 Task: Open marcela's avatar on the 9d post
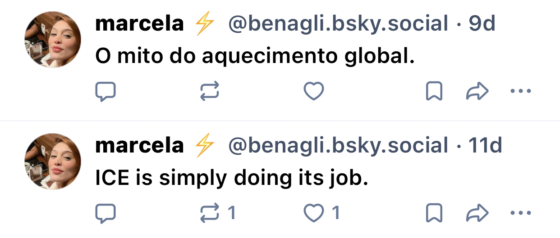point(53,39)
